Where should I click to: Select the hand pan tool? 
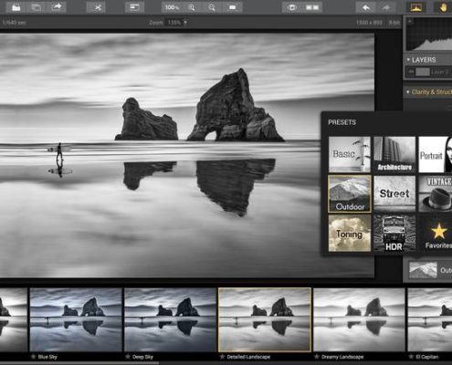pyautogui.click(x=443, y=7)
